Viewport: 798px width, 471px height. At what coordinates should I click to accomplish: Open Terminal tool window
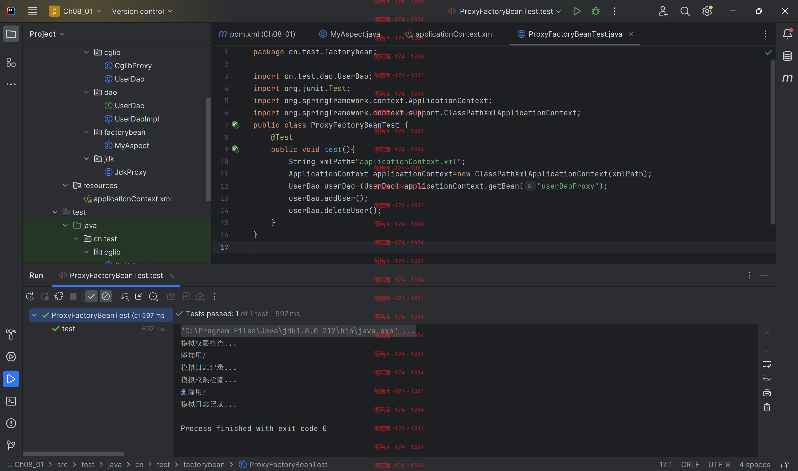click(x=11, y=401)
